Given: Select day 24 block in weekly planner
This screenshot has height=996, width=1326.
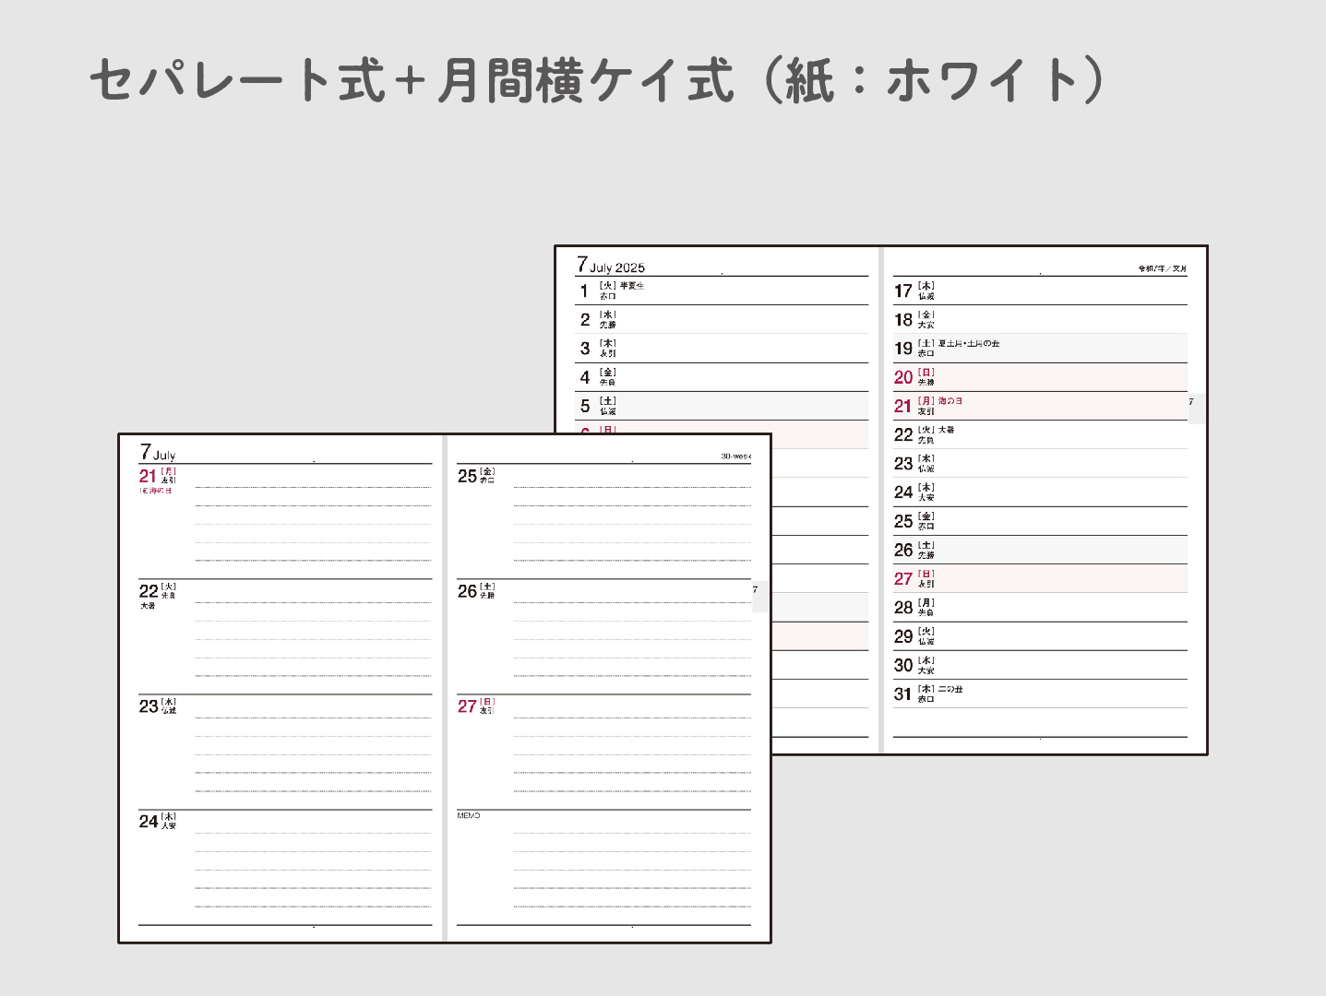Looking at the screenshot, I should pyautogui.click(x=285, y=867).
